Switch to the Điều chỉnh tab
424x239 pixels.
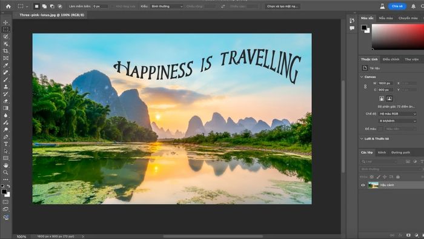pyautogui.click(x=391, y=59)
